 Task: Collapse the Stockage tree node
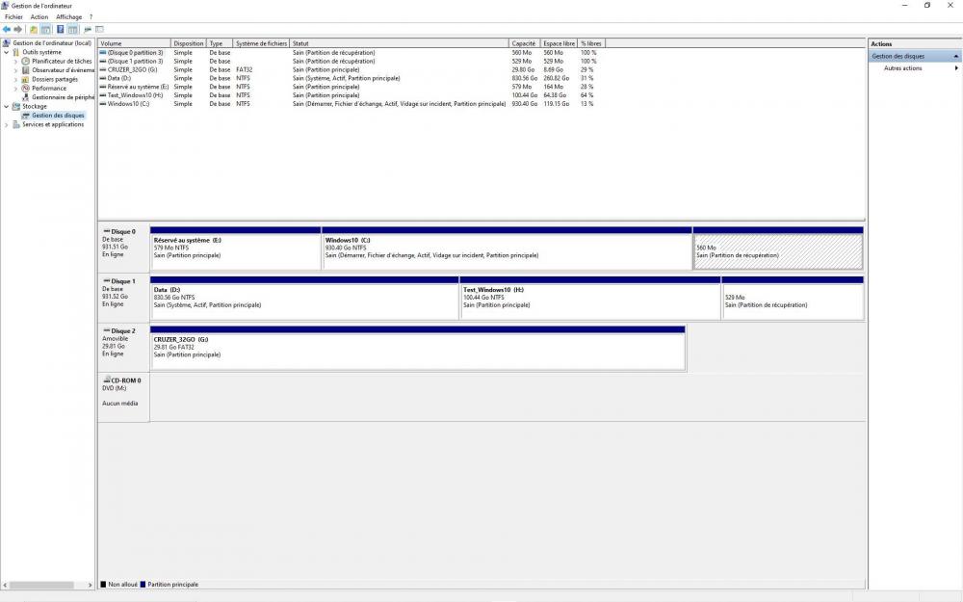click(7, 106)
